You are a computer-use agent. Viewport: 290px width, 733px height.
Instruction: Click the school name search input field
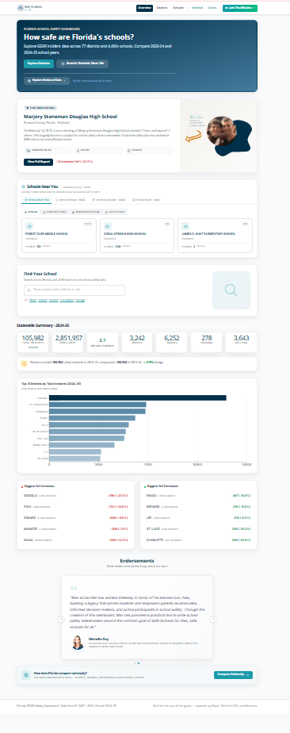pos(74,290)
